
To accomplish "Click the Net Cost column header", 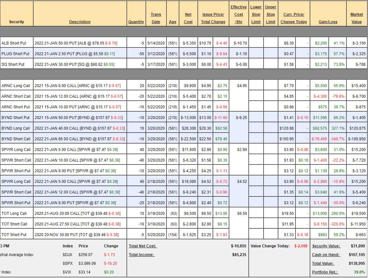I will [x=188, y=18].
